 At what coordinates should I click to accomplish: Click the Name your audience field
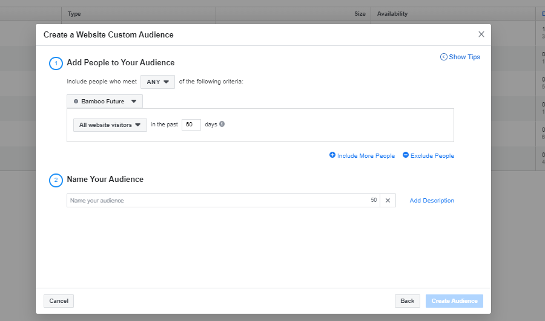pyautogui.click(x=223, y=201)
